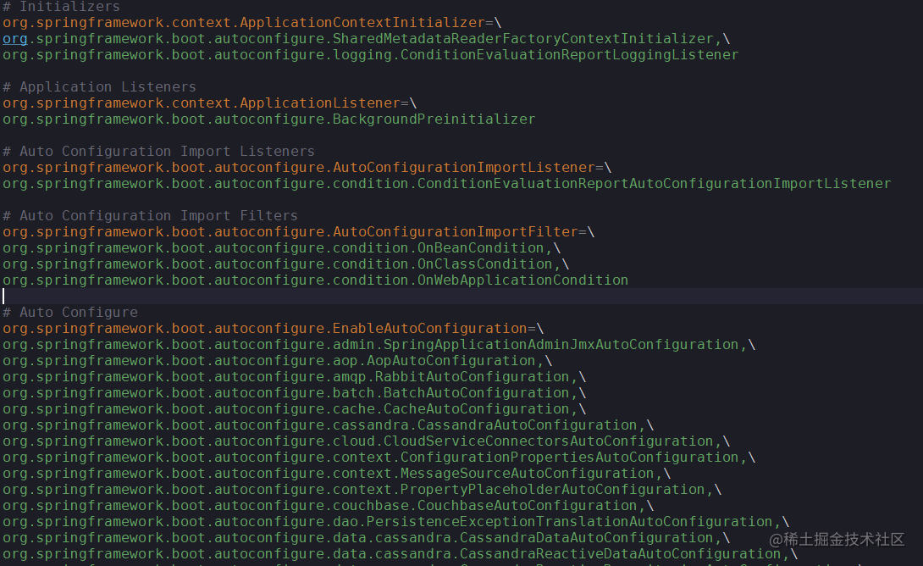
Task: Open the underlined 'org' link in SharedMetadataReaderFactoryContextInitializer line
Action: pos(15,39)
